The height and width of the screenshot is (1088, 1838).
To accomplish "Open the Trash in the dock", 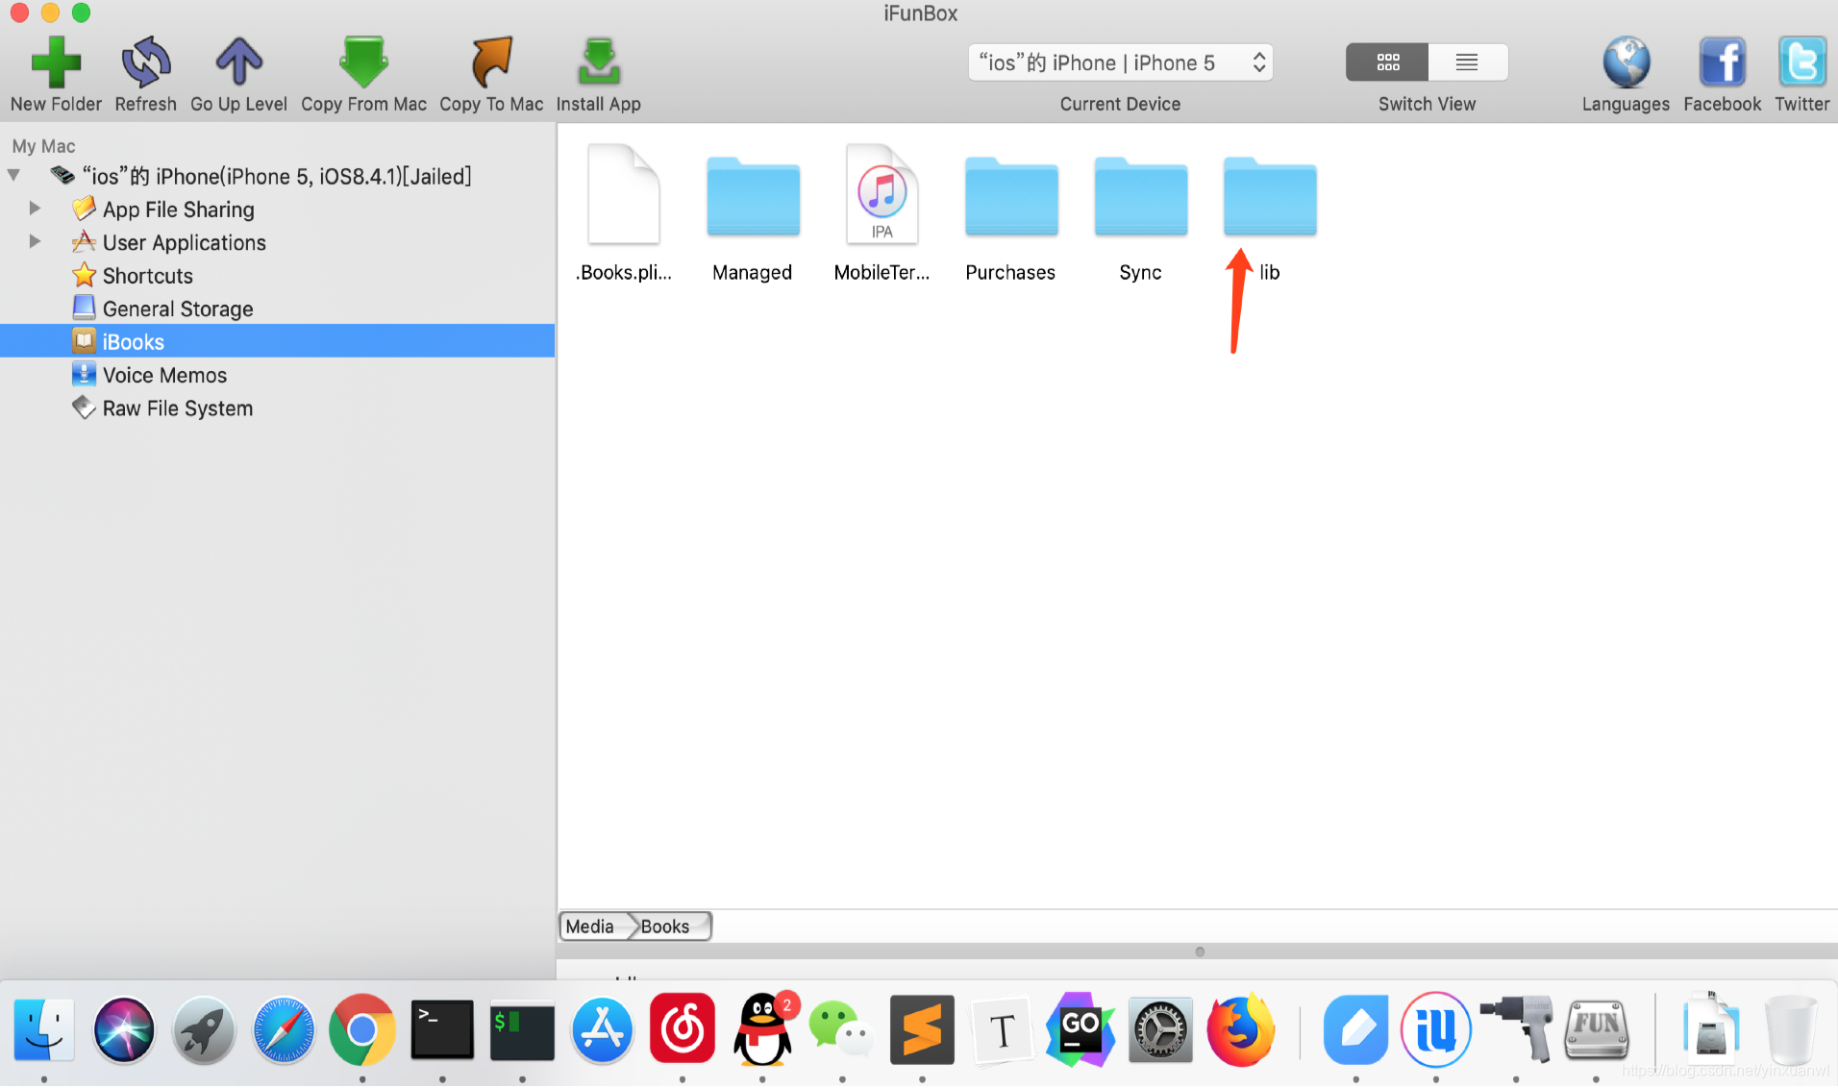I will pos(1790,1029).
